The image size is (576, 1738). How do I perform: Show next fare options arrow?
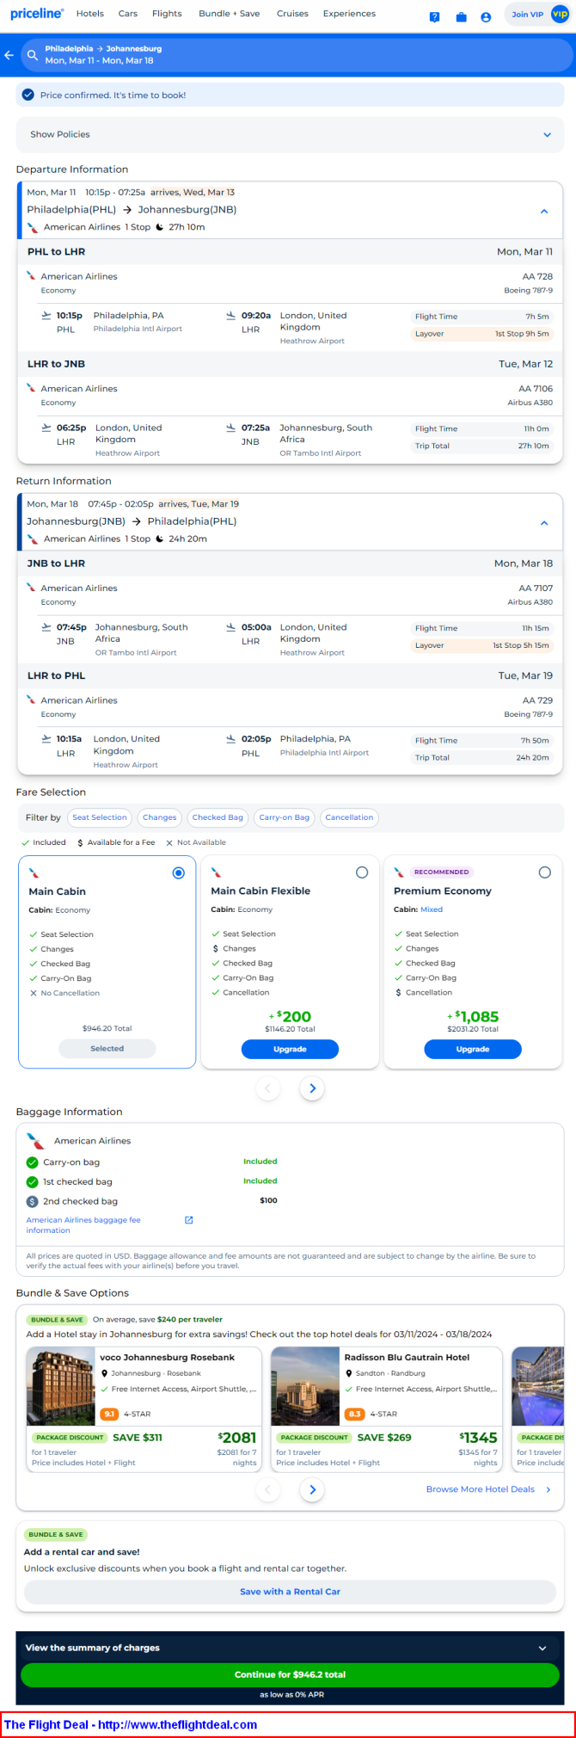pos(312,1088)
